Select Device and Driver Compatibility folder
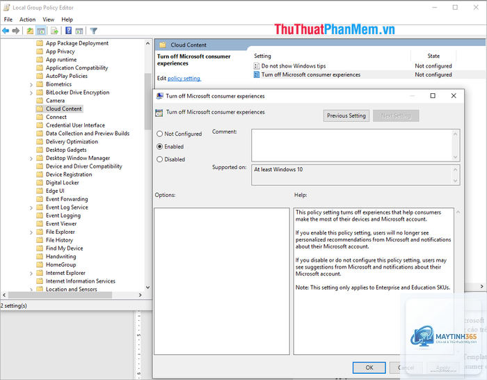Viewport: 487px width, 380px height. point(84,166)
